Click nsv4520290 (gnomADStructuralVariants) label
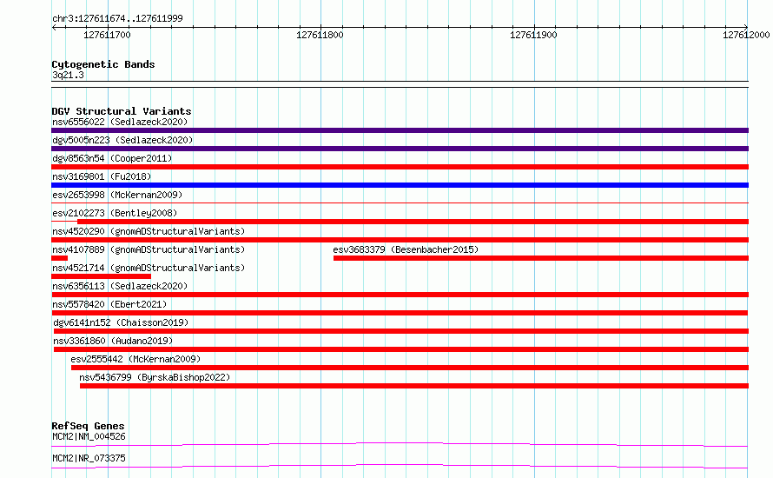 coord(149,231)
